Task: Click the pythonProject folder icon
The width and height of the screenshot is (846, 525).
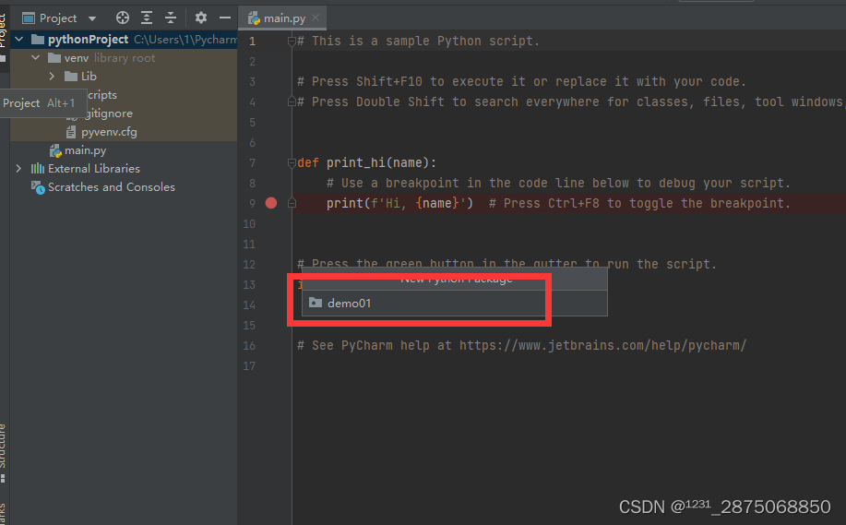Action: (x=38, y=40)
